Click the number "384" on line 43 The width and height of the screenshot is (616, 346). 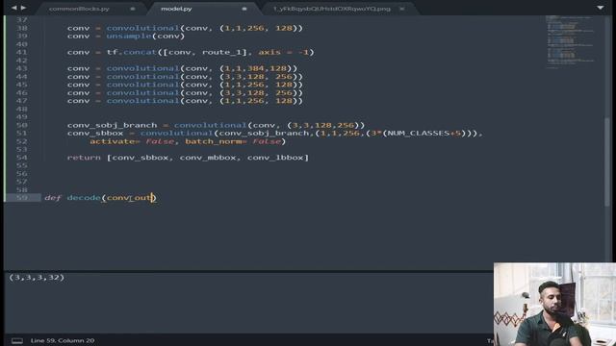tap(256, 68)
